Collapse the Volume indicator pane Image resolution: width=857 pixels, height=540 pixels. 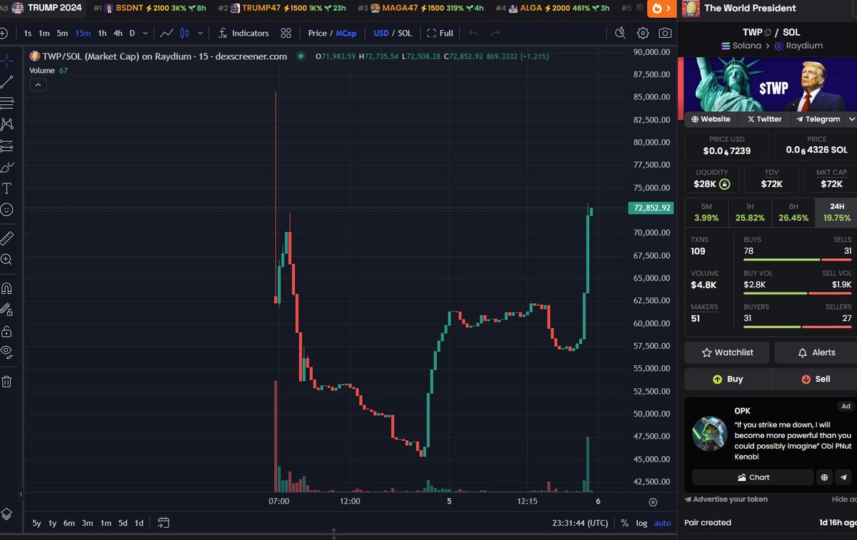(37, 84)
